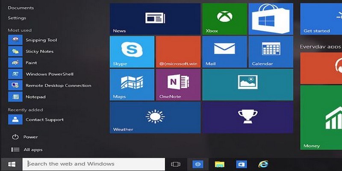
Task: Click the Documents link
Action: pos(21,8)
